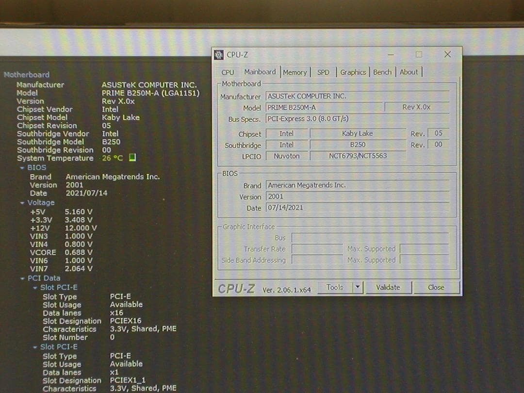This screenshot has height=393, width=524.
Task: Close the CPU-Z window with the X
Action: 447,54
